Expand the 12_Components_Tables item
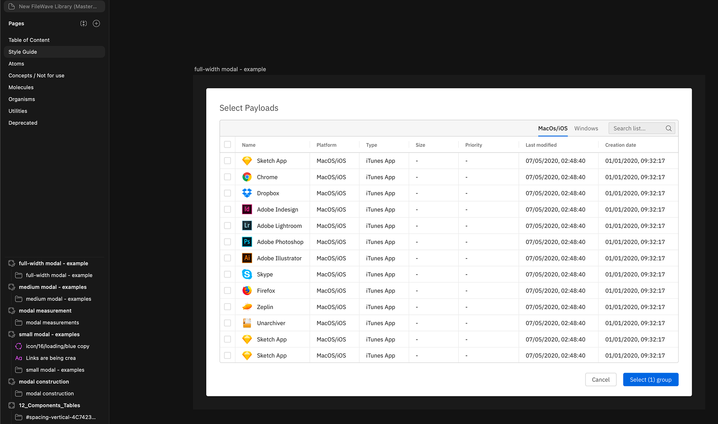The height and width of the screenshot is (424, 718). click(11, 405)
